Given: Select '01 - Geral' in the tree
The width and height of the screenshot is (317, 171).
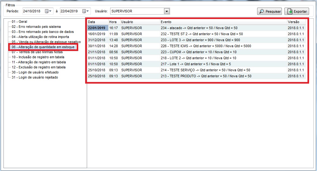Looking at the screenshot, I should (19, 22).
